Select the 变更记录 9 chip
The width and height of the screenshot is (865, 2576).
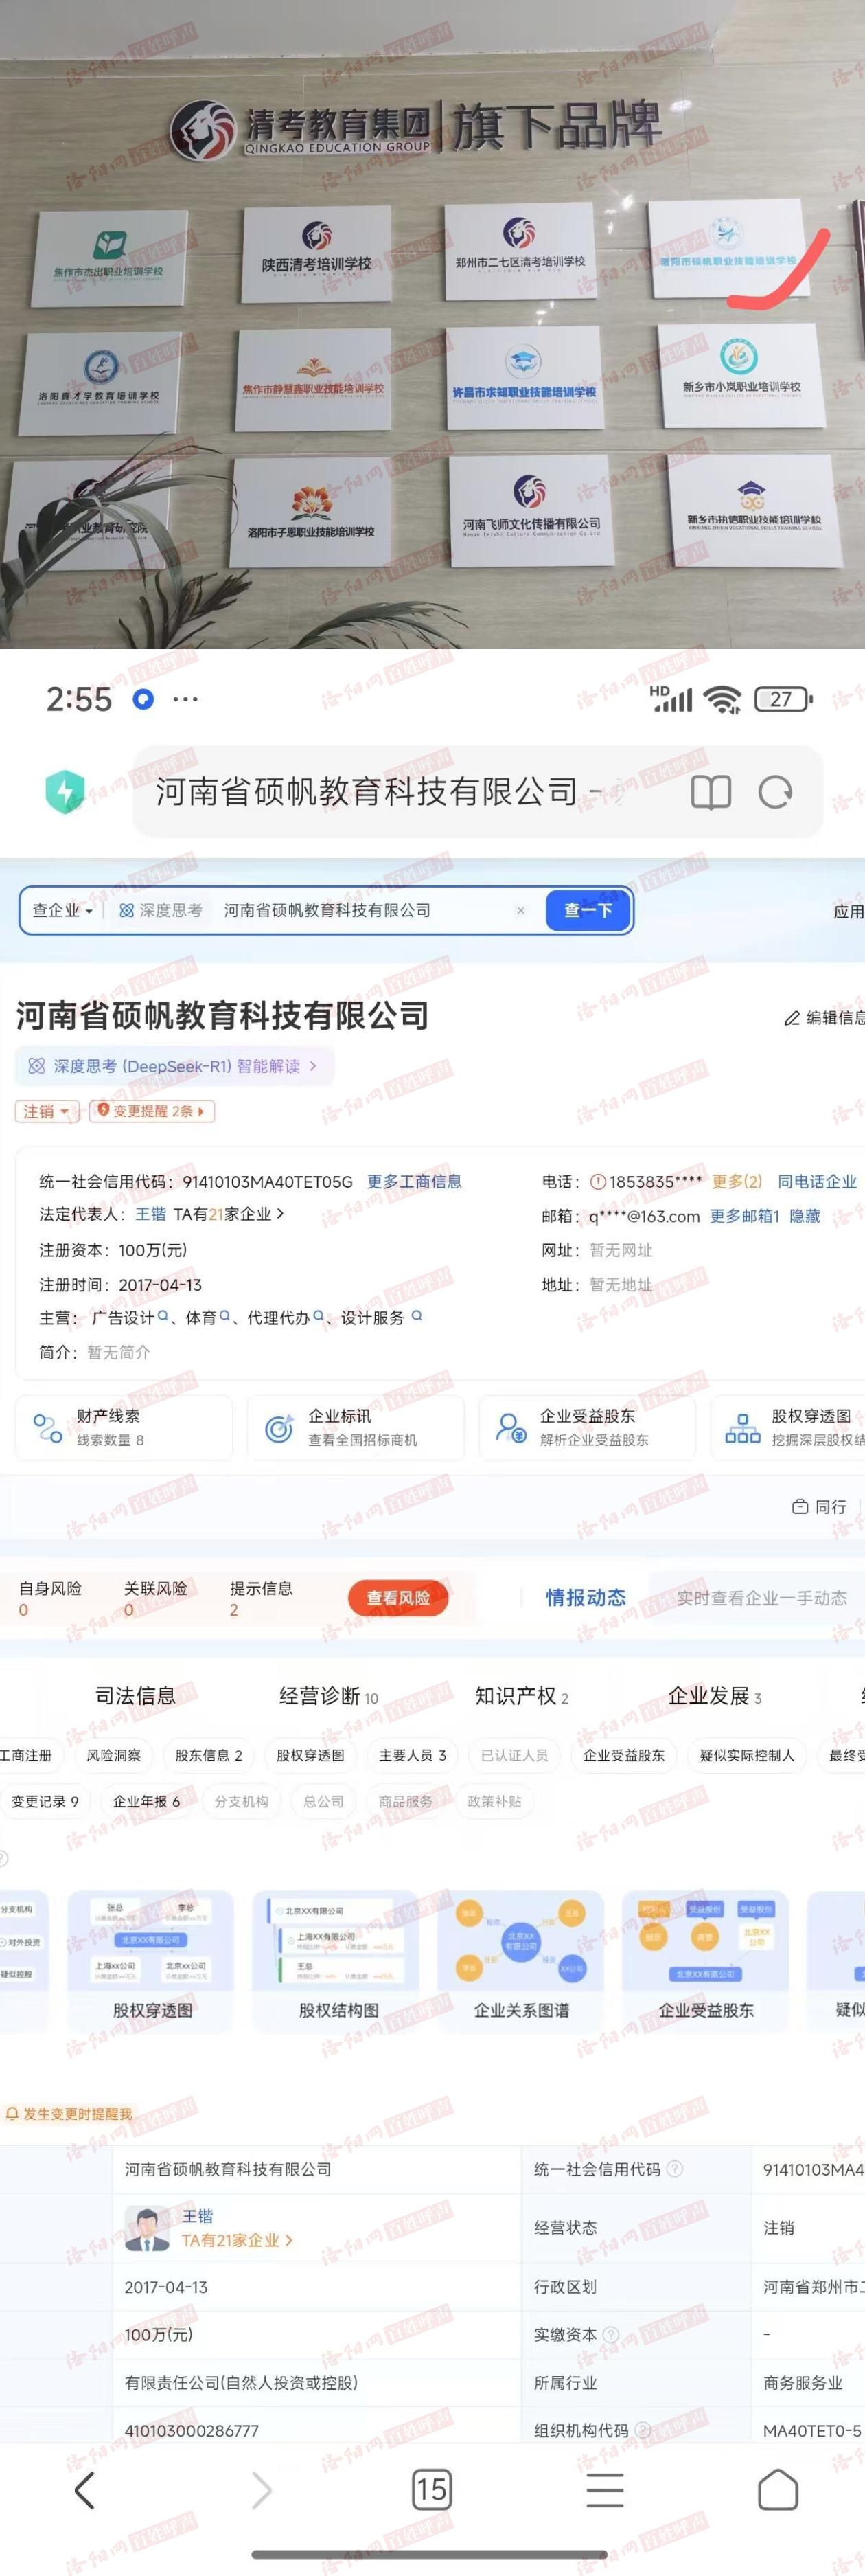(x=45, y=1801)
